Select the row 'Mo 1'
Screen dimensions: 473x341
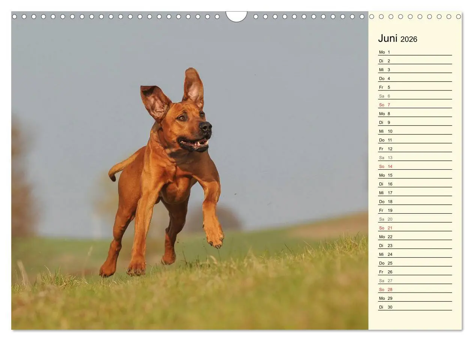415,52
